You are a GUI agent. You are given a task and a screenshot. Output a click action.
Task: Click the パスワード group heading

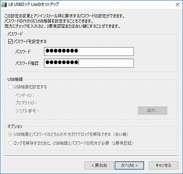pyautogui.click(x=15, y=34)
